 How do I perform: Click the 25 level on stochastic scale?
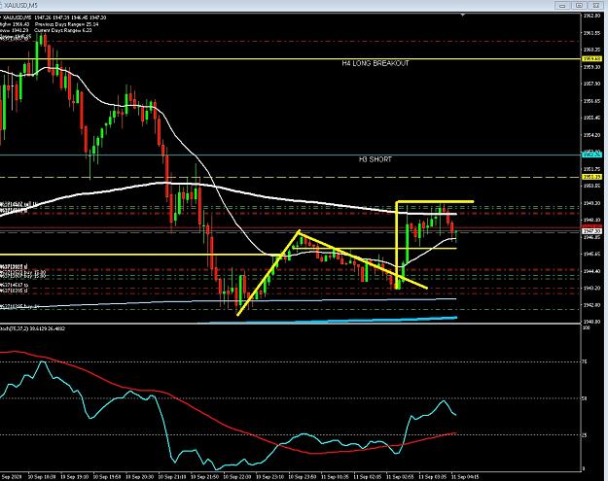point(586,435)
